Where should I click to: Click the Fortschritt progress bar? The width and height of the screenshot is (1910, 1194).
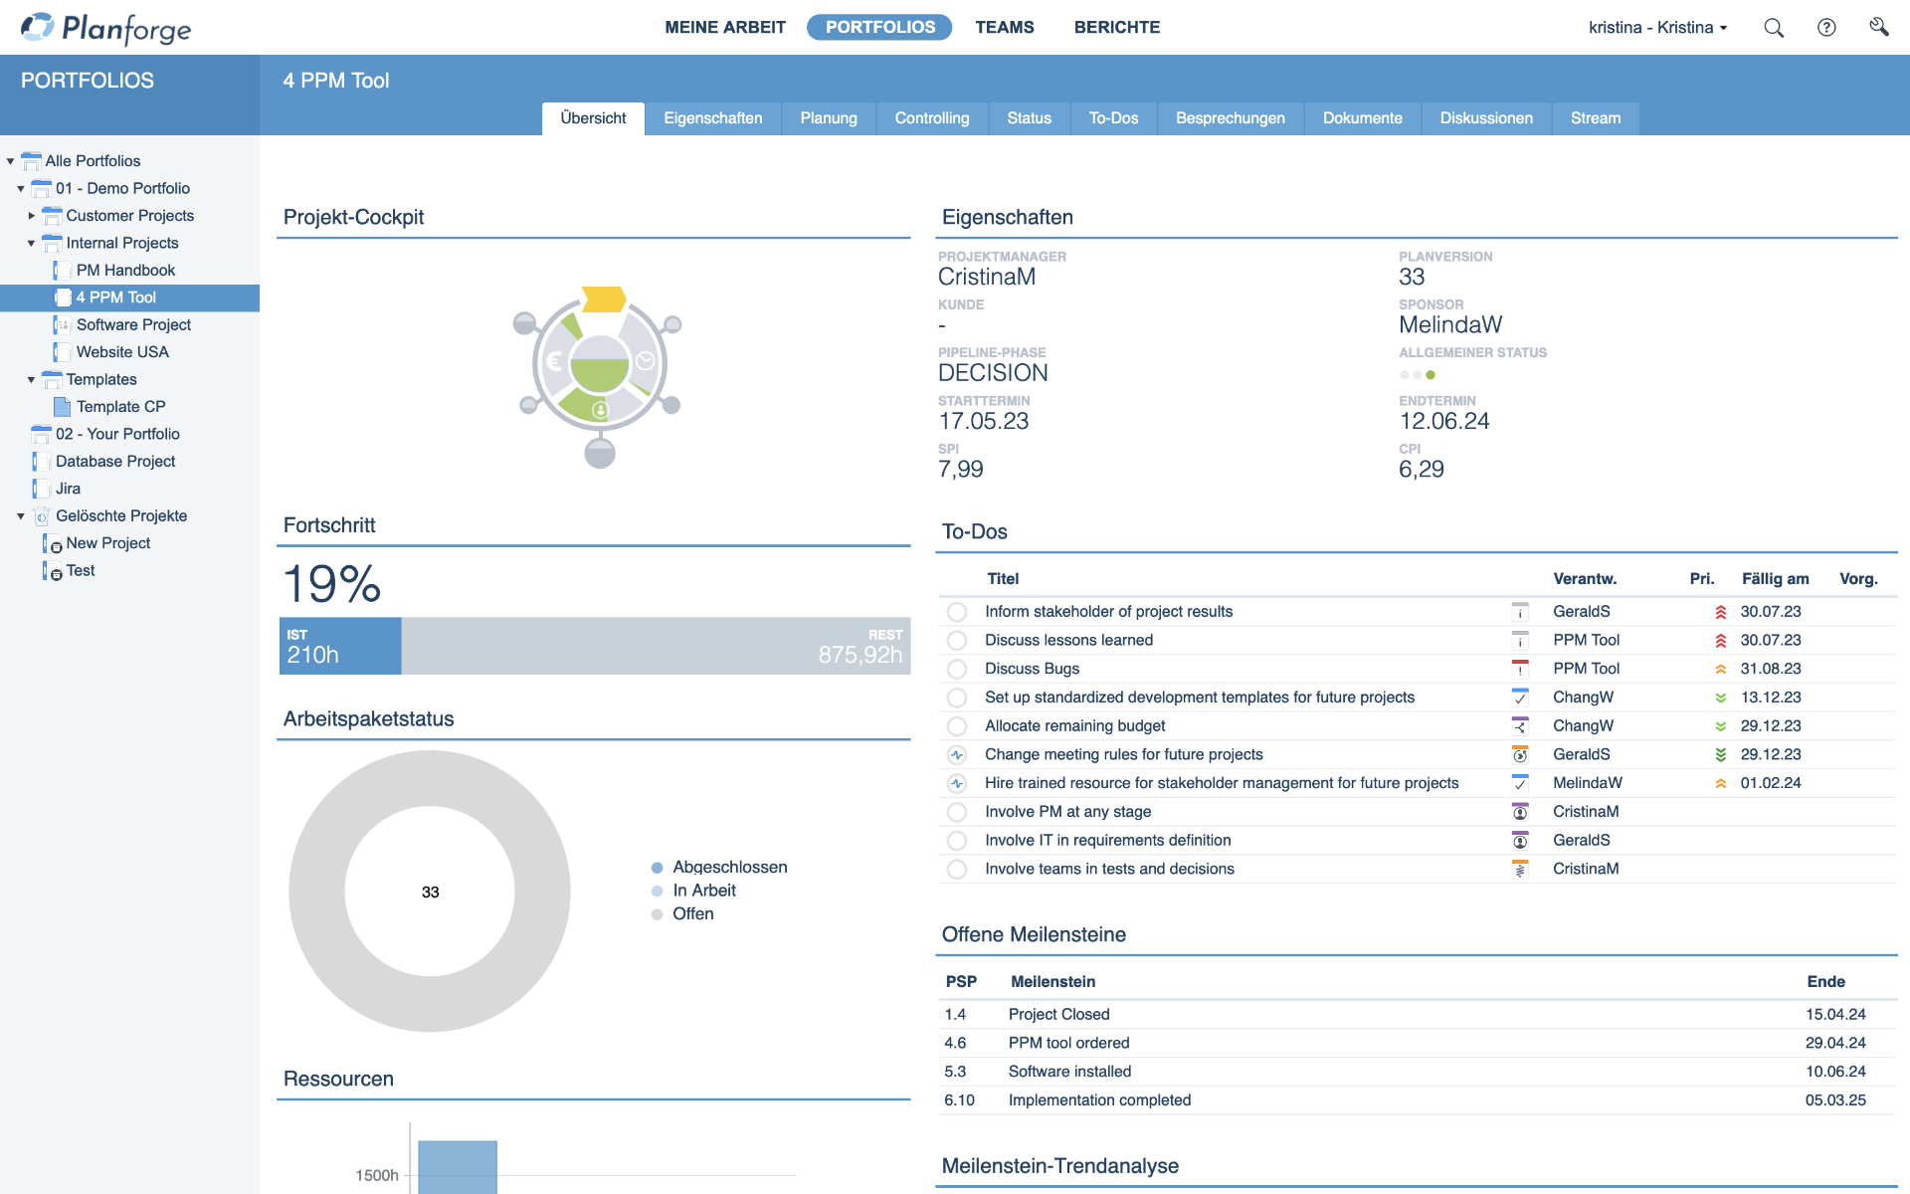[593, 646]
